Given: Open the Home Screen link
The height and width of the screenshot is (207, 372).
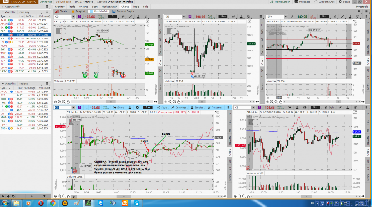Looking at the screenshot, I should [x=280, y=2].
